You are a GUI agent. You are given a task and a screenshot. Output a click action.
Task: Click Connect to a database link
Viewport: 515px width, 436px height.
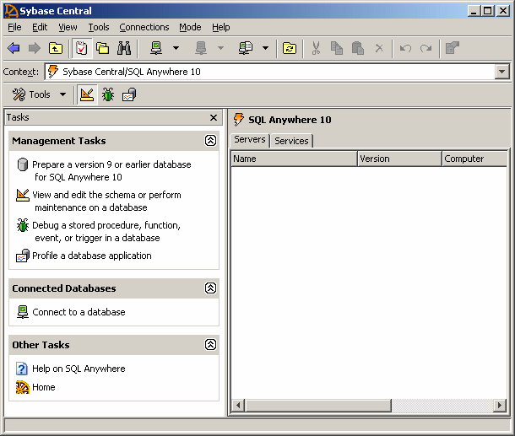79,312
